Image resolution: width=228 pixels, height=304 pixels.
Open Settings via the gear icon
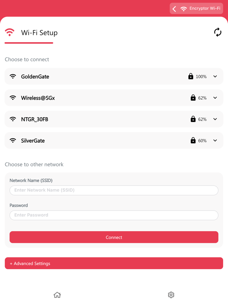[x=171, y=295]
